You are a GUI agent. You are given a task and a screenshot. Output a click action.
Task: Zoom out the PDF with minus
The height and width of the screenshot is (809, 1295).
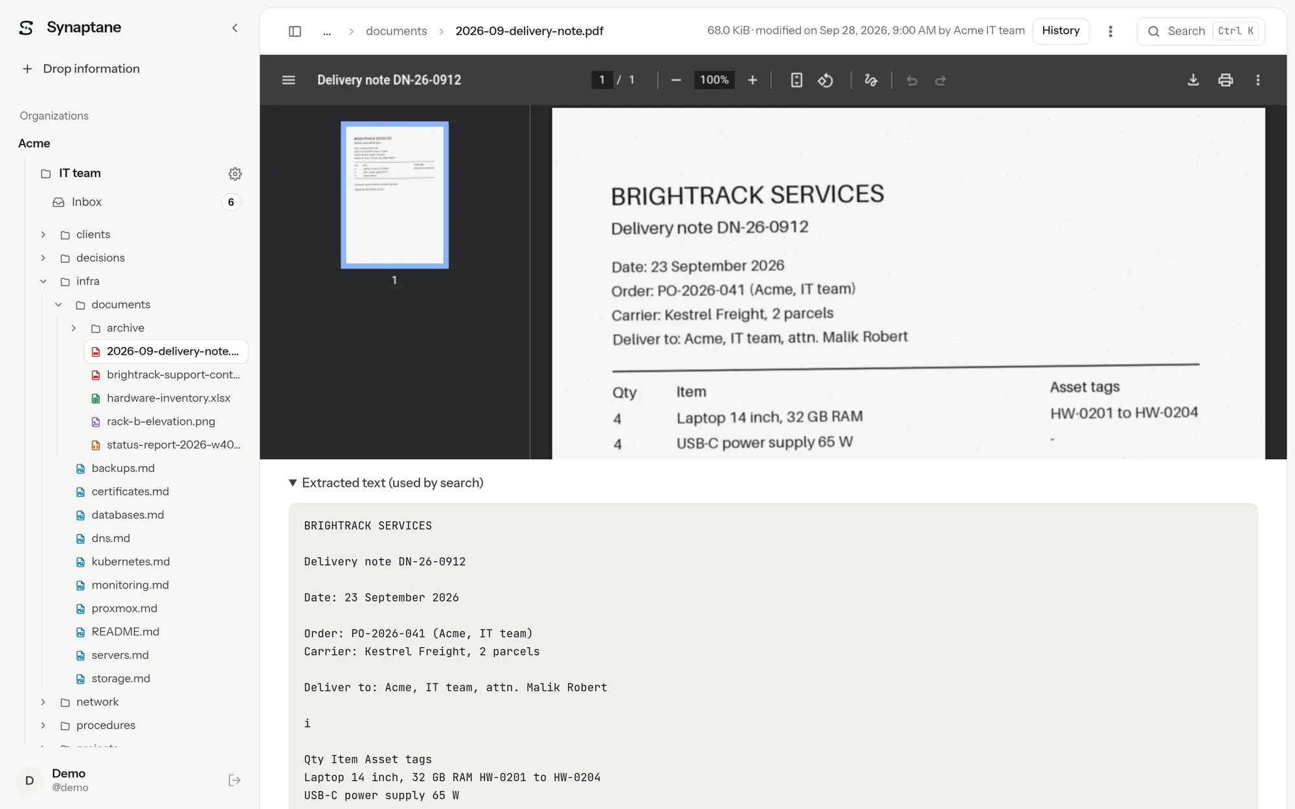[676, 80]
